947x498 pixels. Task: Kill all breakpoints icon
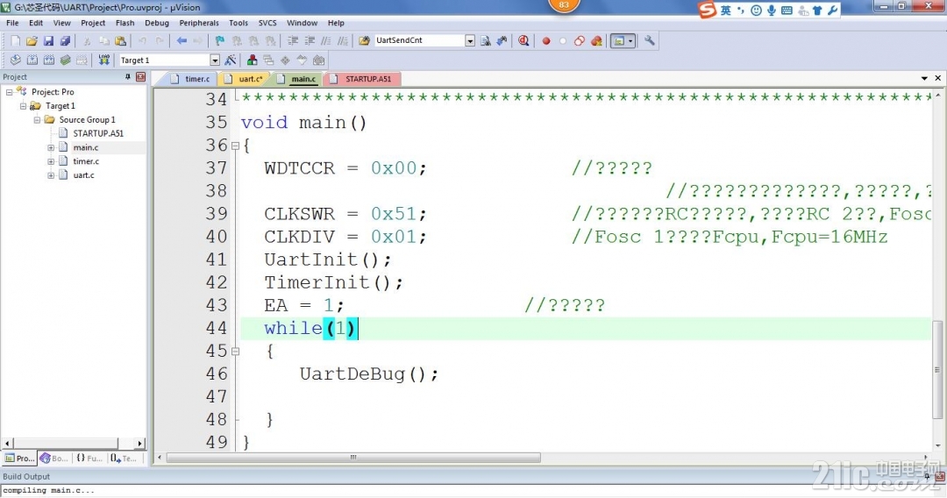[x=597, y=41]
